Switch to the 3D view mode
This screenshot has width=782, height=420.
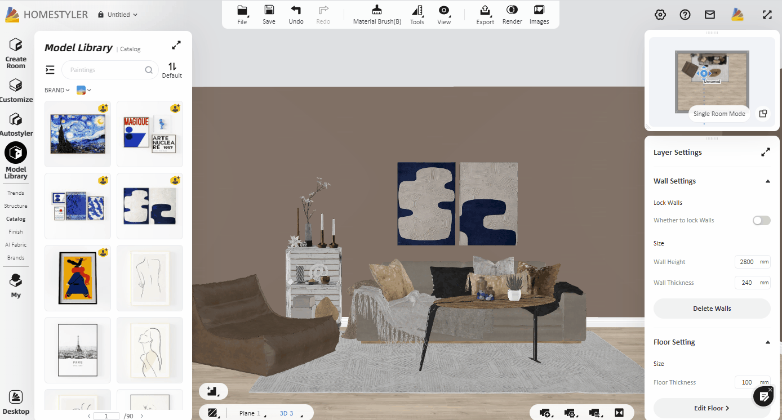click(287, 413)
